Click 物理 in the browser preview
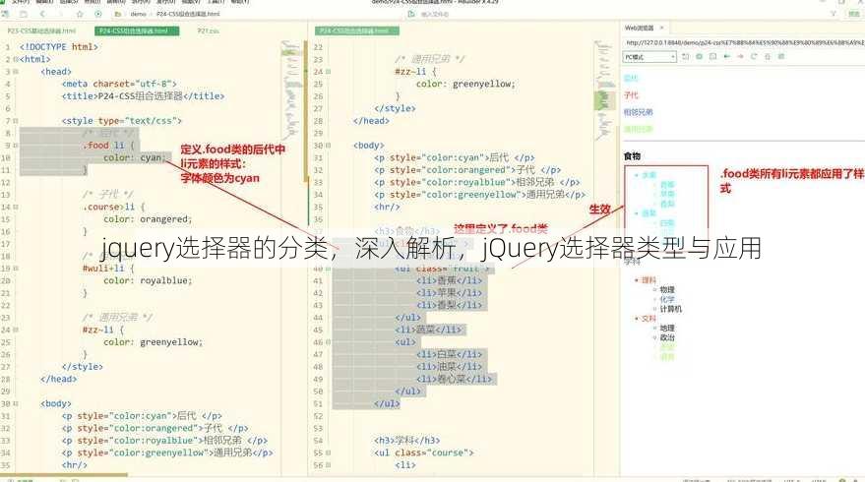This screenshot has width=865, height=482. (x=667, y=289)
